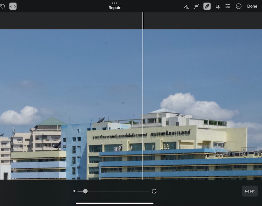Open the Crop tool

[217, 6]
